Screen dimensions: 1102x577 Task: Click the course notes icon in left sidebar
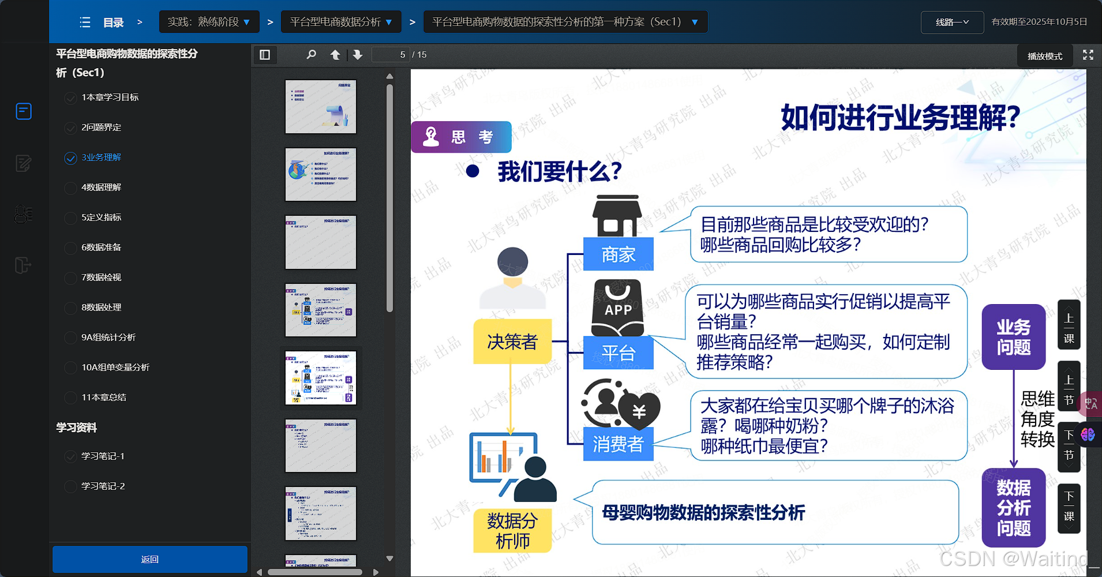24,111
